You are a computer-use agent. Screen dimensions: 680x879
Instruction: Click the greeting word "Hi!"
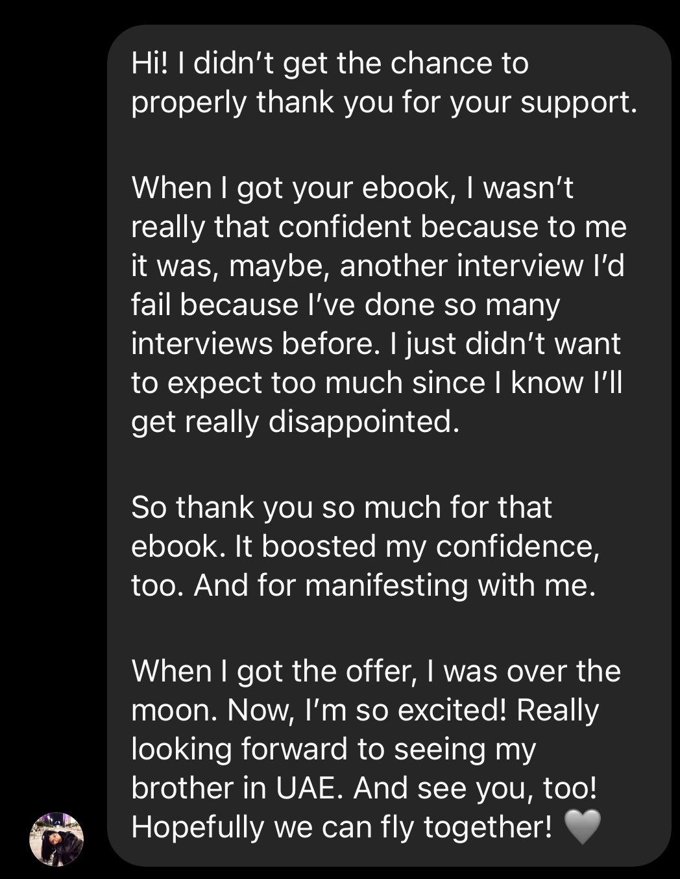point(150,64)
